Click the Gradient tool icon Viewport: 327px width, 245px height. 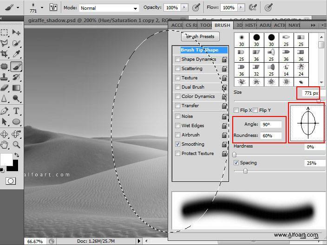(x=16, y=87)
